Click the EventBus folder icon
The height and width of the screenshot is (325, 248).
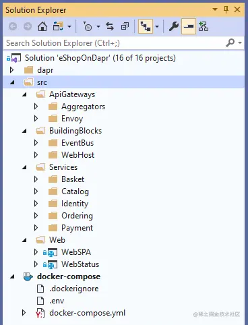point(53,143)
